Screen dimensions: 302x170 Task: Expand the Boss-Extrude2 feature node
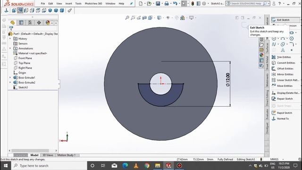(x=10, y=82)
